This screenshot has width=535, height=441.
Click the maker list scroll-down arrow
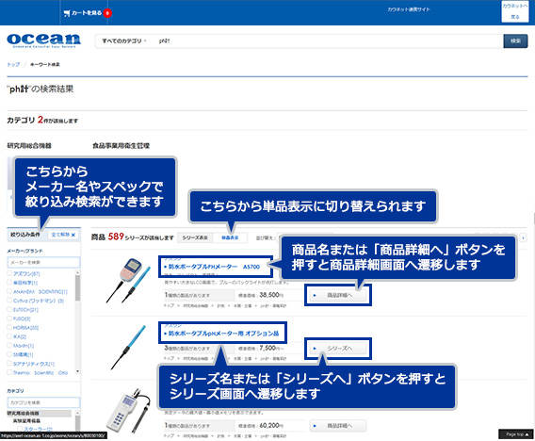78,371
